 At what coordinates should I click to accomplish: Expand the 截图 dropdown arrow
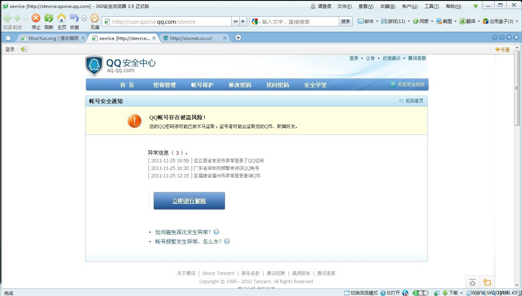(455, 21)
